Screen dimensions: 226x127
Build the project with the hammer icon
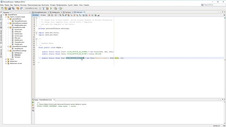tap(43, 8)
